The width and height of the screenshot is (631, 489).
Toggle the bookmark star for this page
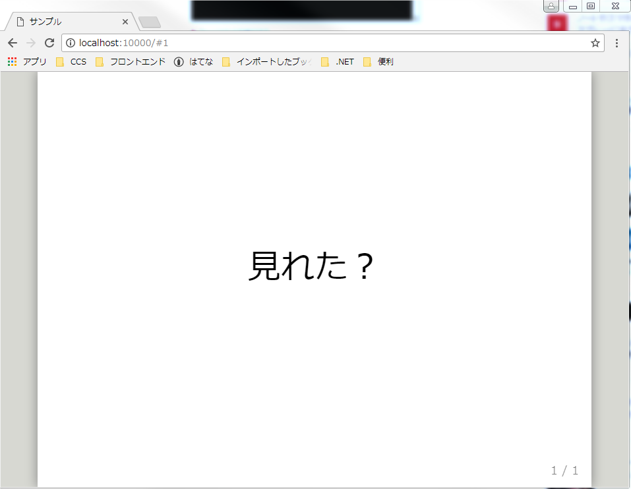(x=595, y=42)
